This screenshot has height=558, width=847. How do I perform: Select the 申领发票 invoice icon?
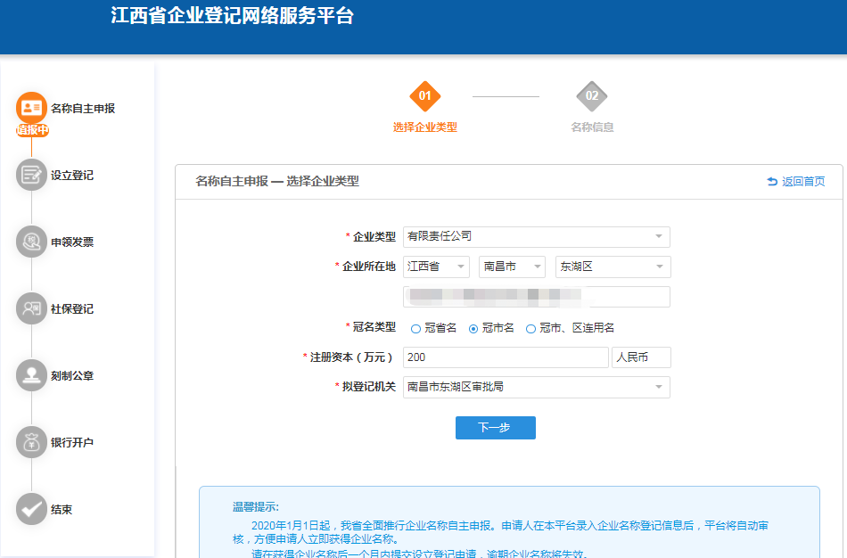tap(31, 242)
